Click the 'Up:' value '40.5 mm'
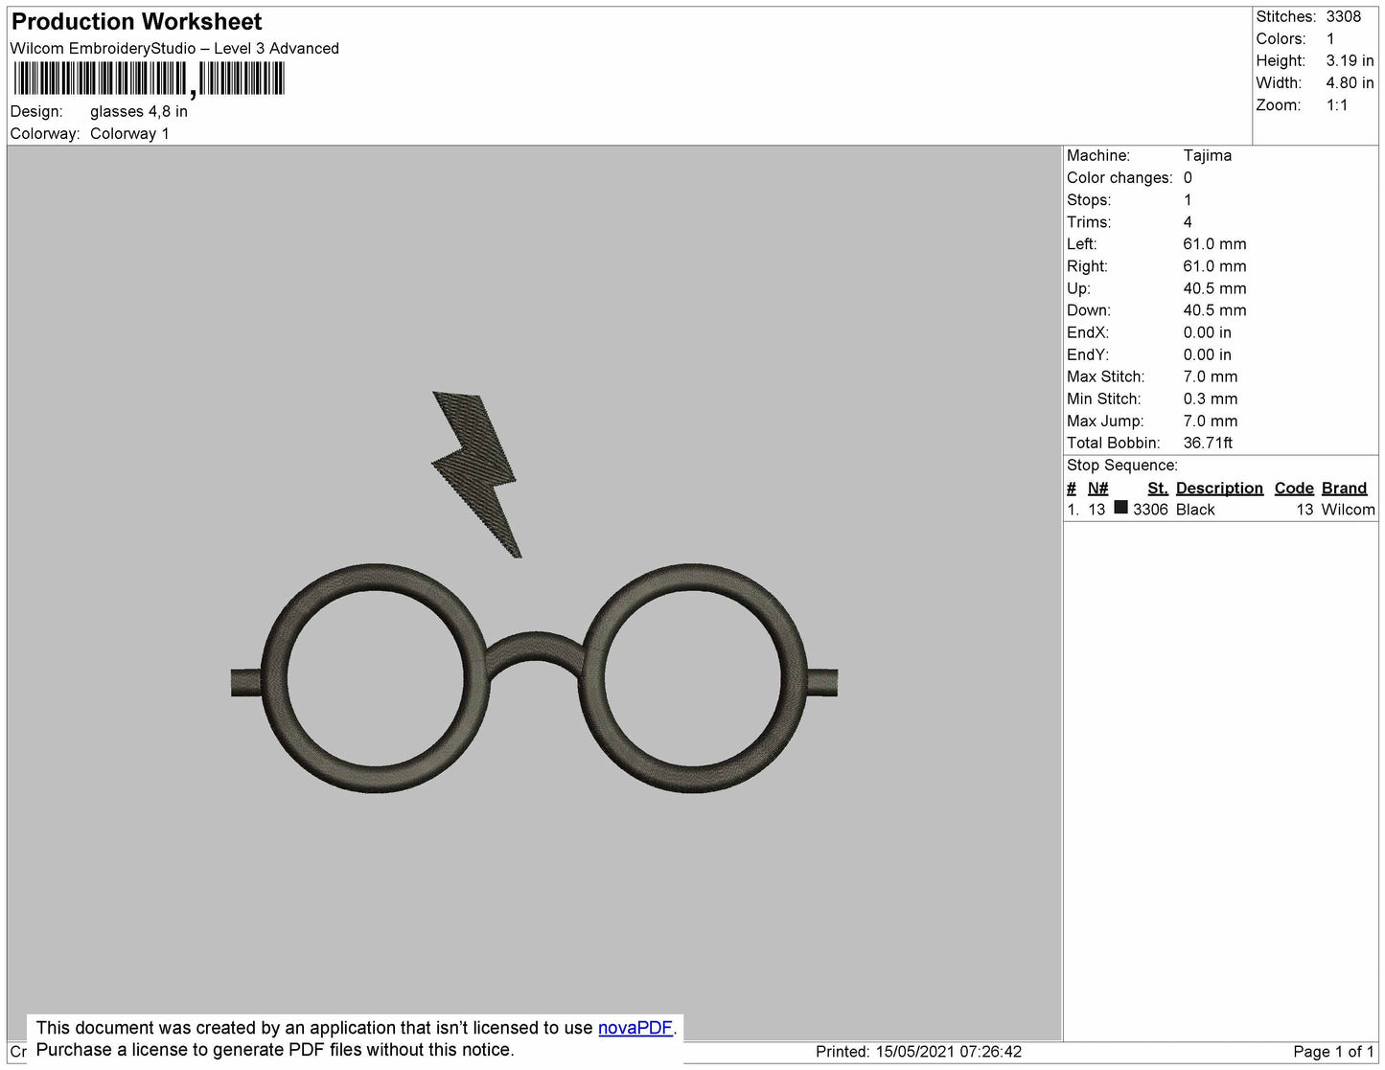The width and height of the screenshot is (1385, 1070). [x=1214, y=288]
